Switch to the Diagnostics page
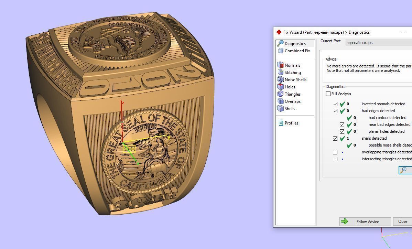The width and height of the screenshot is (412, 249). [295, 43]
